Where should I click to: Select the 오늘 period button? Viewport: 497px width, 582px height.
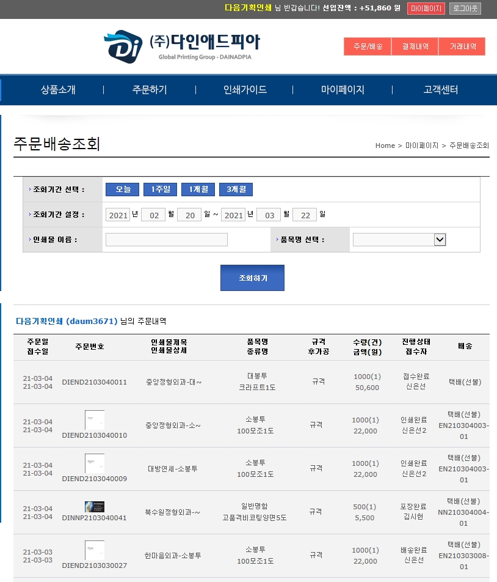click(123, 190)
